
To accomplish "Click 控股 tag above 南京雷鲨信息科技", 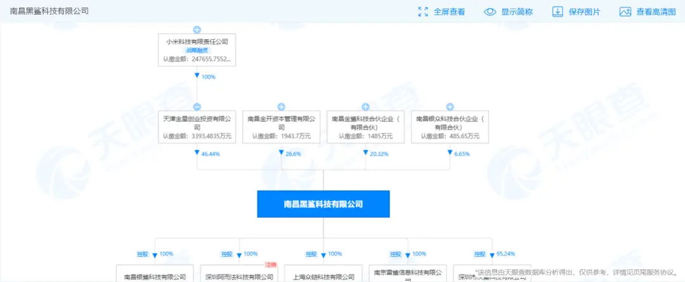I will (395, 254).
